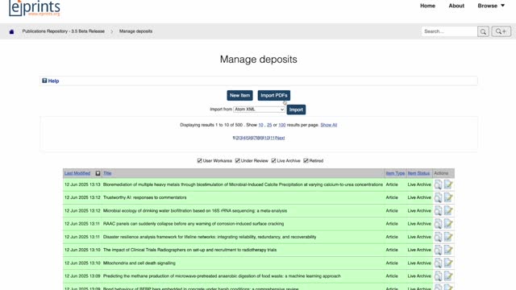Edit the Bioremediation of multiple heavy metals item
516x290 pixels.
pyautogui.click(x=448, y=184)
